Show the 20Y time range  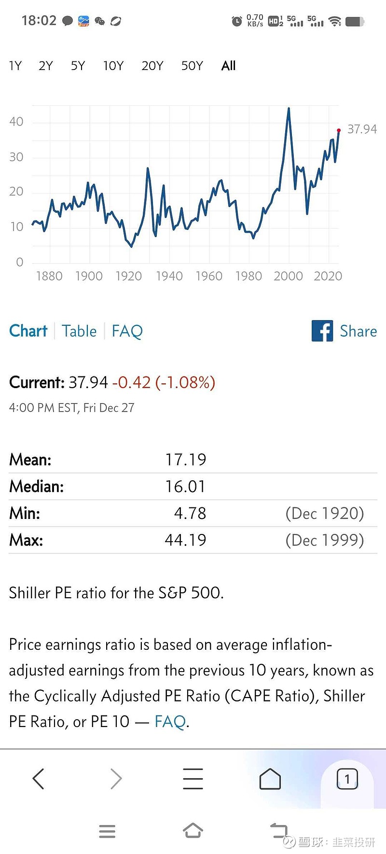coord(152,66)
